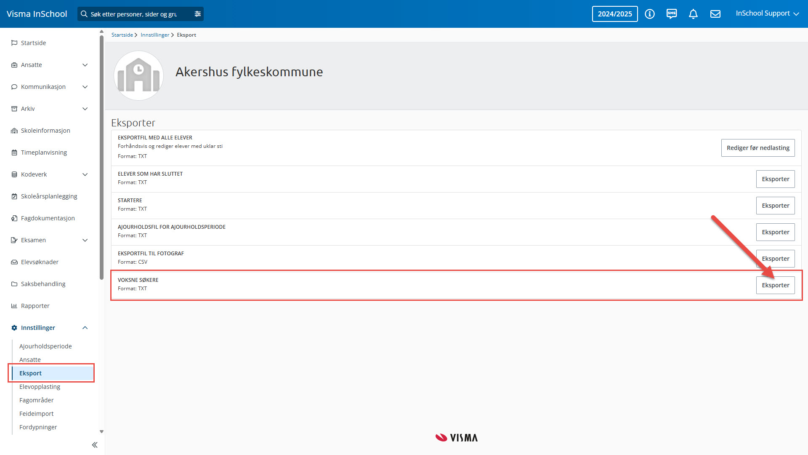This screenshot has height=455, width=808.
Task: Click the Visma InSchool logo text
Action: pyautogui.click(x=37, y=14)
